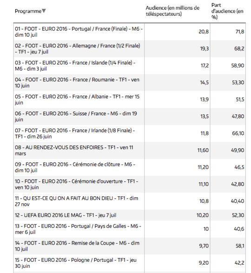Viewport: 251px width, 273px height.
Task: Select the Suisse / France programme row
Action: click(130, 116)
